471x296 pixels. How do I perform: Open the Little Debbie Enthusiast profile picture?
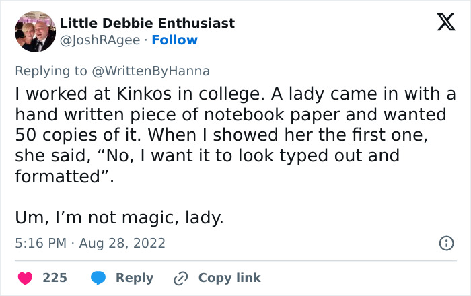34,32
